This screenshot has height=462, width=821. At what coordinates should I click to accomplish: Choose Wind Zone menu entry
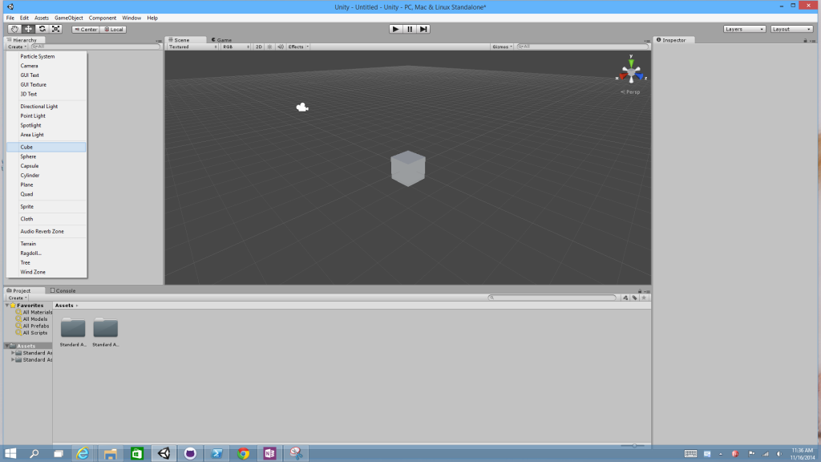46,272
